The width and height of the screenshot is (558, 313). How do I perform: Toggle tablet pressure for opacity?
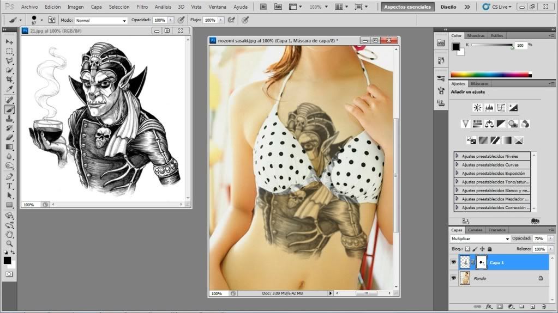point(181,20)
